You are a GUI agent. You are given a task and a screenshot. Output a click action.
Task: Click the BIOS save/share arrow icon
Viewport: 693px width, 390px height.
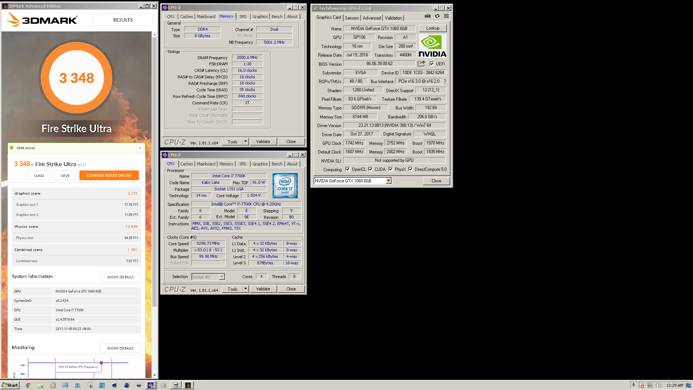tap(421, 64)
